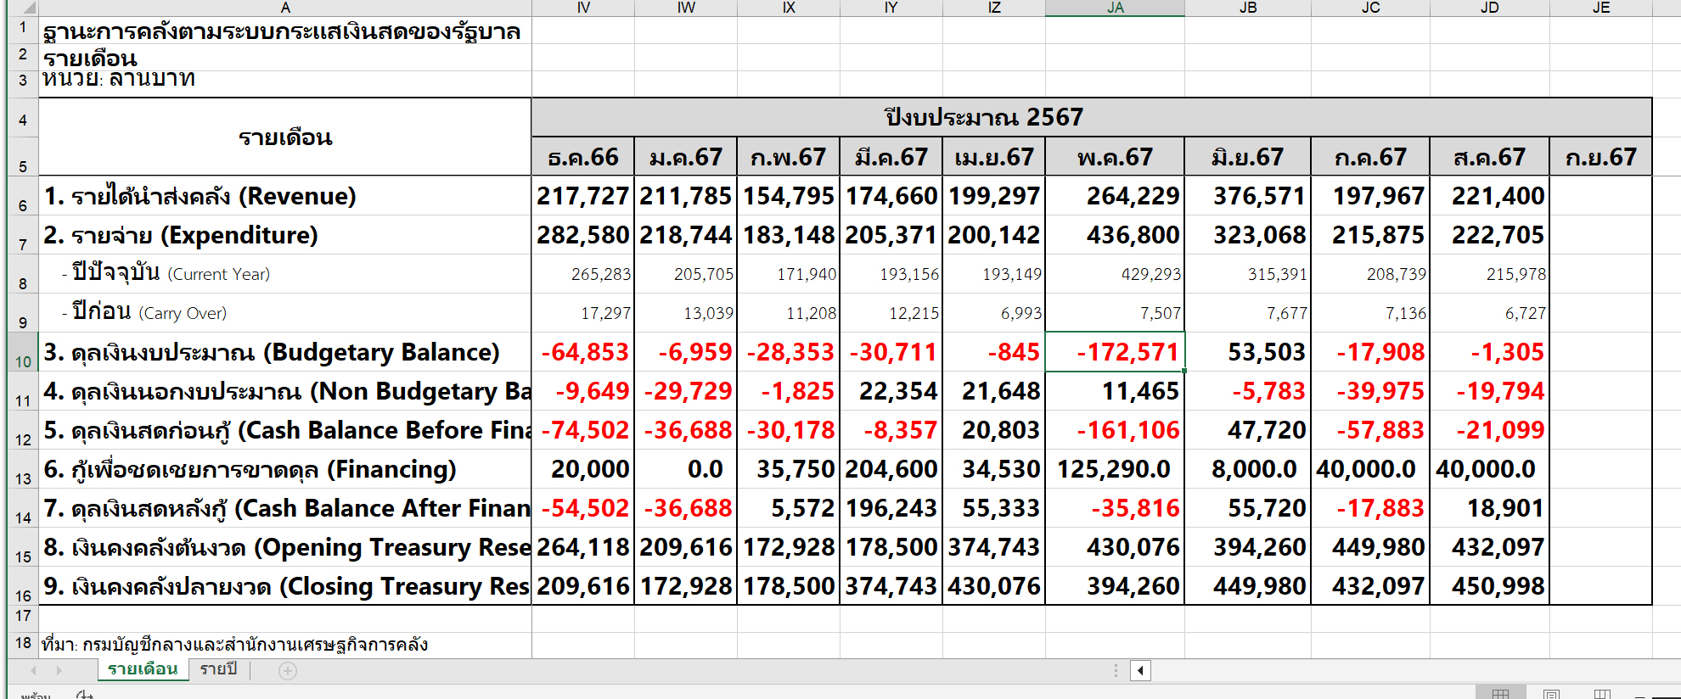Image resolution: width=1681 pixels, height=699 pixels.
Task: Click next sheet navigation arrow
Action: point(59,671)
